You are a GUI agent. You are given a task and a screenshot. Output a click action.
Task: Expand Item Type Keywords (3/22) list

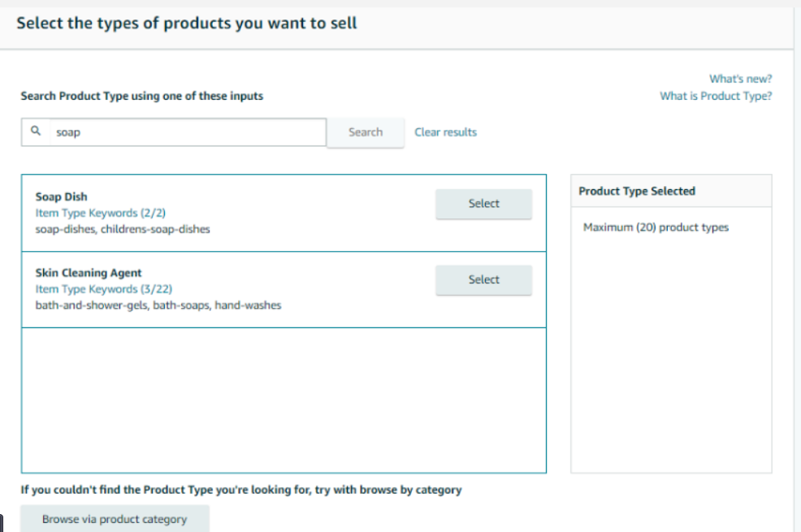coord(103,289)
